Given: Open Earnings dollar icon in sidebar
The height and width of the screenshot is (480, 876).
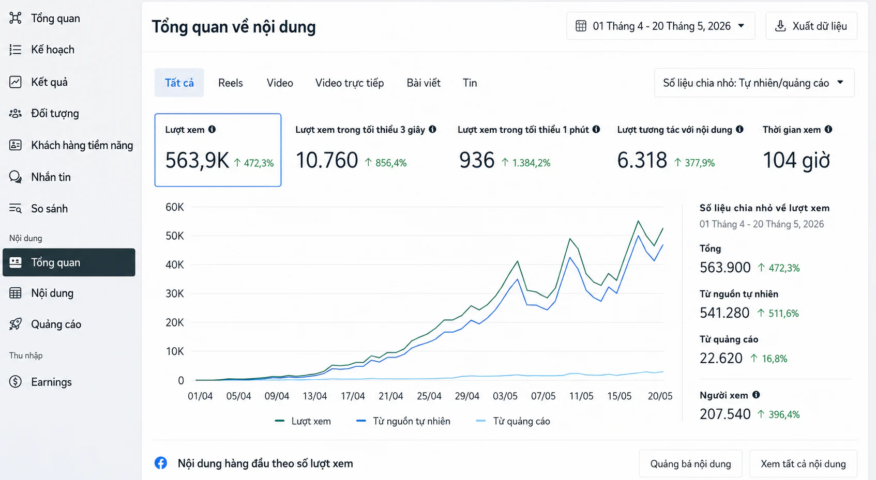Looking at the screenshot, I should pos(16,382).
